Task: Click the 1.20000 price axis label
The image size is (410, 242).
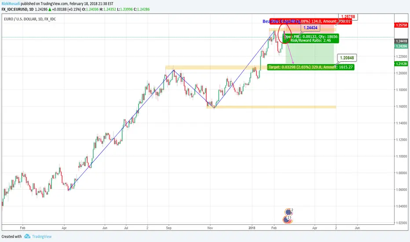Action: [402, 73]
